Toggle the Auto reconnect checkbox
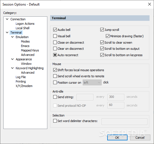Screen dimensions: 154x144 [55, 55]
